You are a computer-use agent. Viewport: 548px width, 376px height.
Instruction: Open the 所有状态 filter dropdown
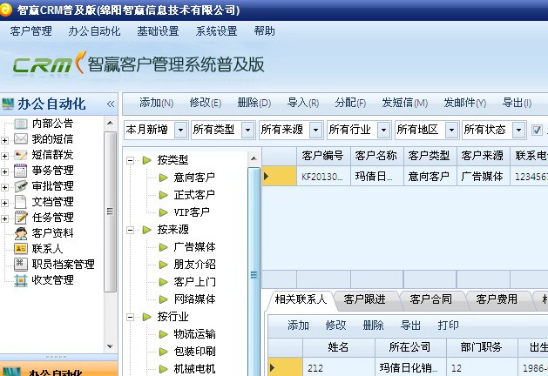tap(518, 131)
